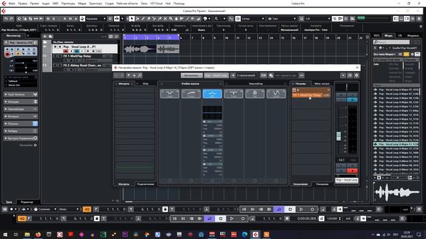Switch to the Strip tab in Channel Settings

[146, 84]
